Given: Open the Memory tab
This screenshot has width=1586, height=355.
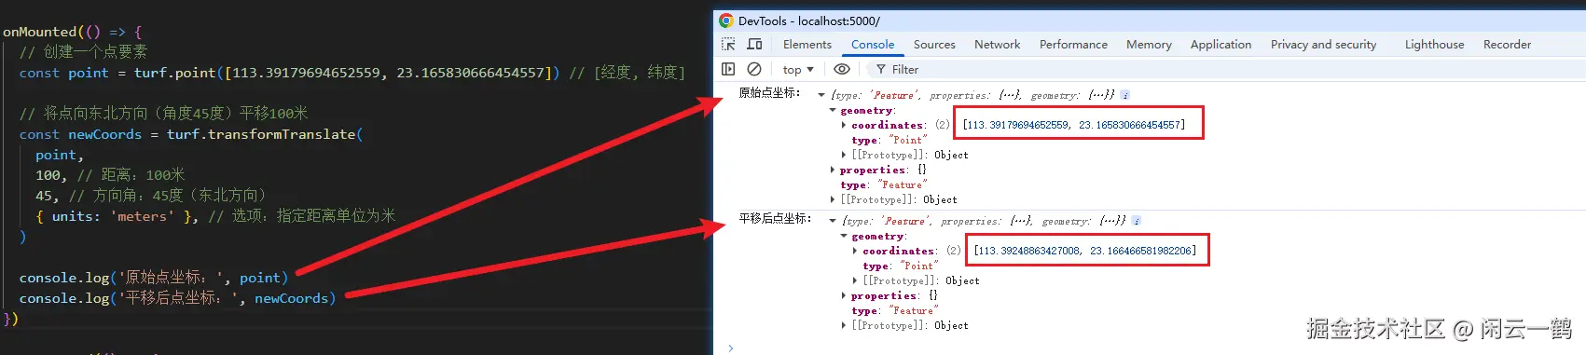Looking at the screenshot, I should [x=1149, y=45].
